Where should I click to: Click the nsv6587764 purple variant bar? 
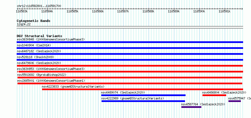191,107
